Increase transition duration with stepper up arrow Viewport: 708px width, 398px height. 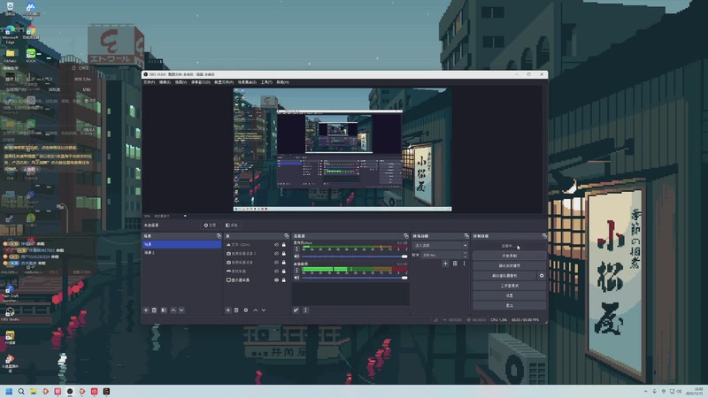tap(466, 254)
